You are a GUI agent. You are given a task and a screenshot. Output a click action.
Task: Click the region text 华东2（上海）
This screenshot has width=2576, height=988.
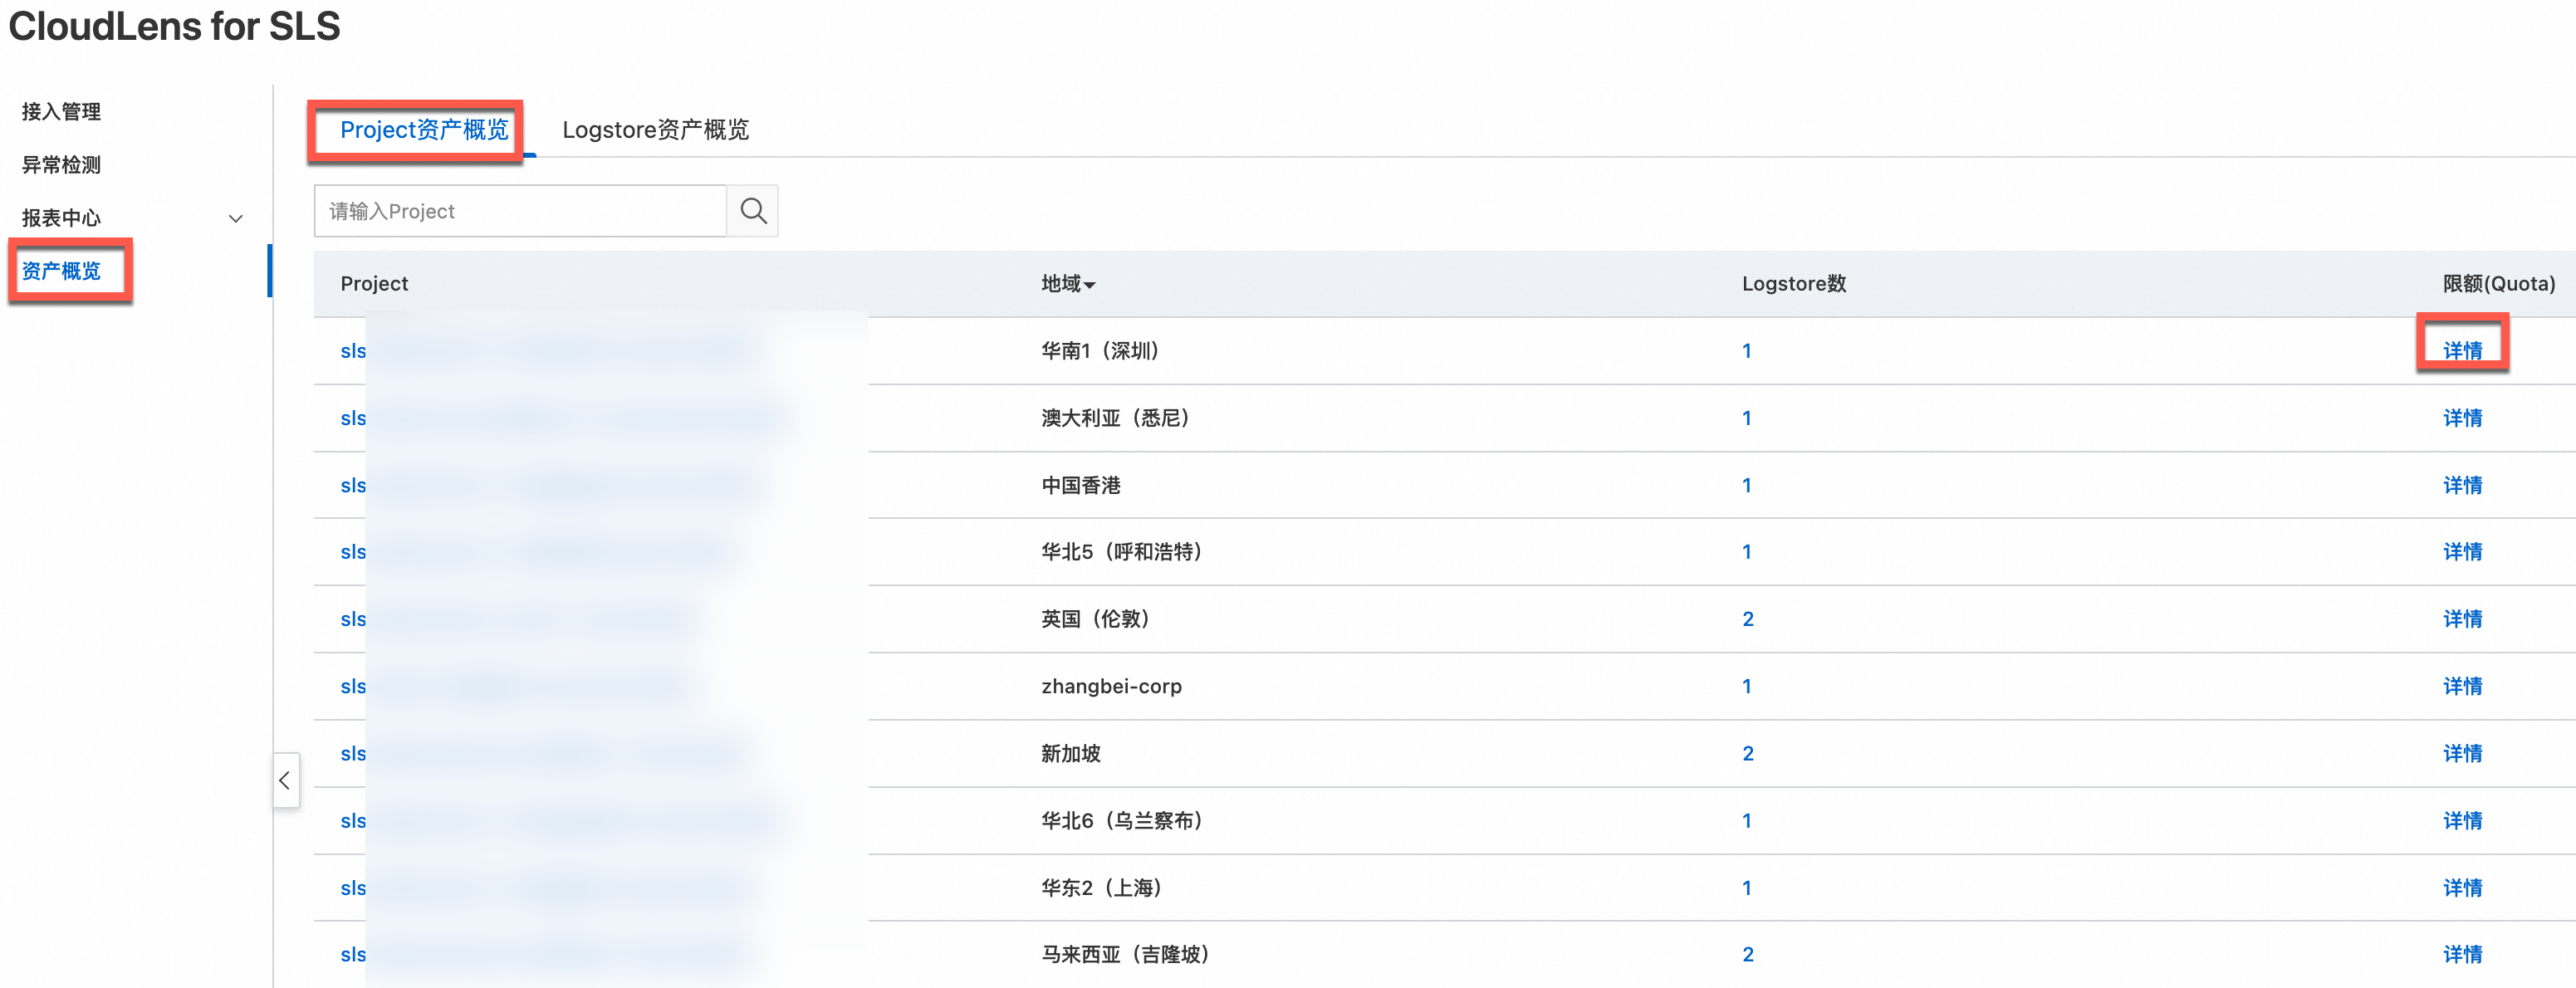[1102, 888]
